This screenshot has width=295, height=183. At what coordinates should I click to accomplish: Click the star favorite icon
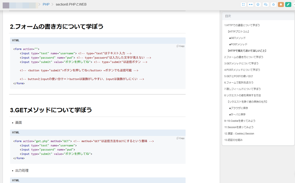(274, 5)
